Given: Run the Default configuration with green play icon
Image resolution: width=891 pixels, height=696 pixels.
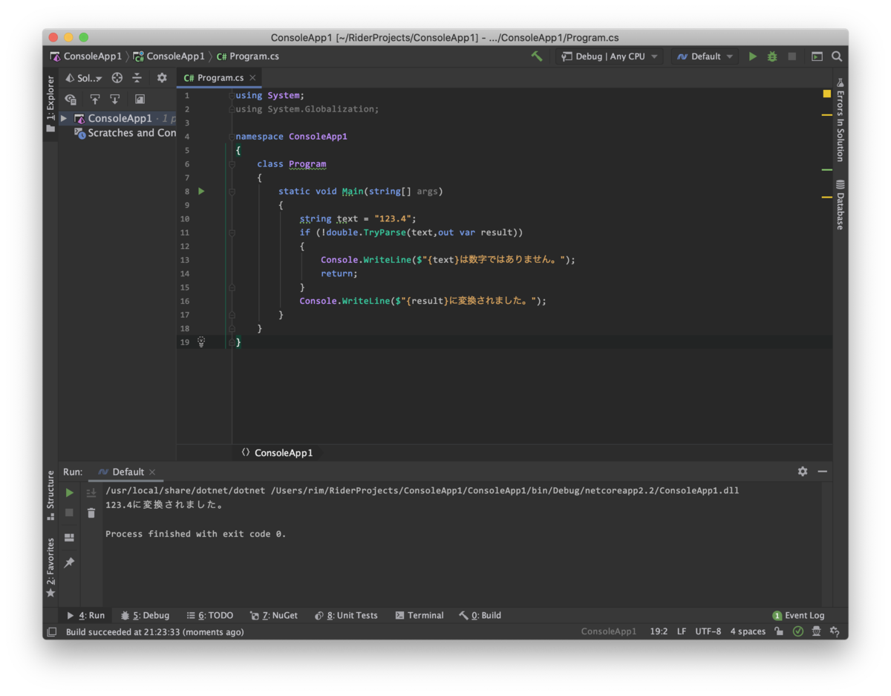Looking at the screenshot, I should [x=753, y=56].
